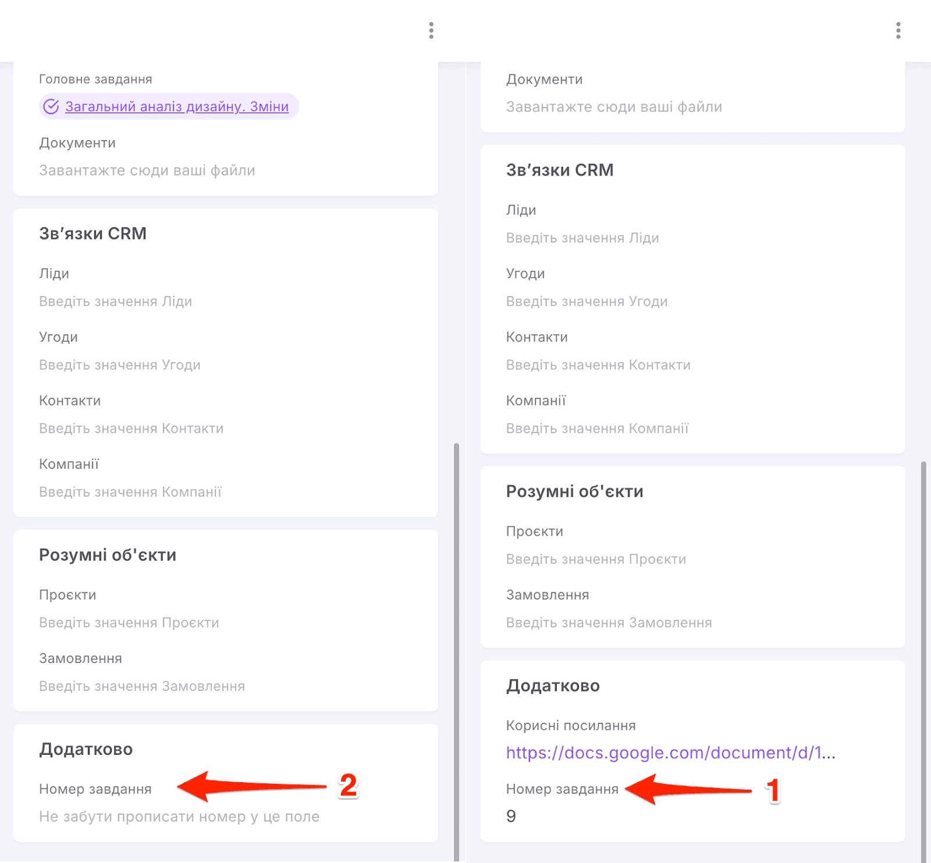
Task: Enter value in right panel Ліди field
Action: click(x=582, y=238)
